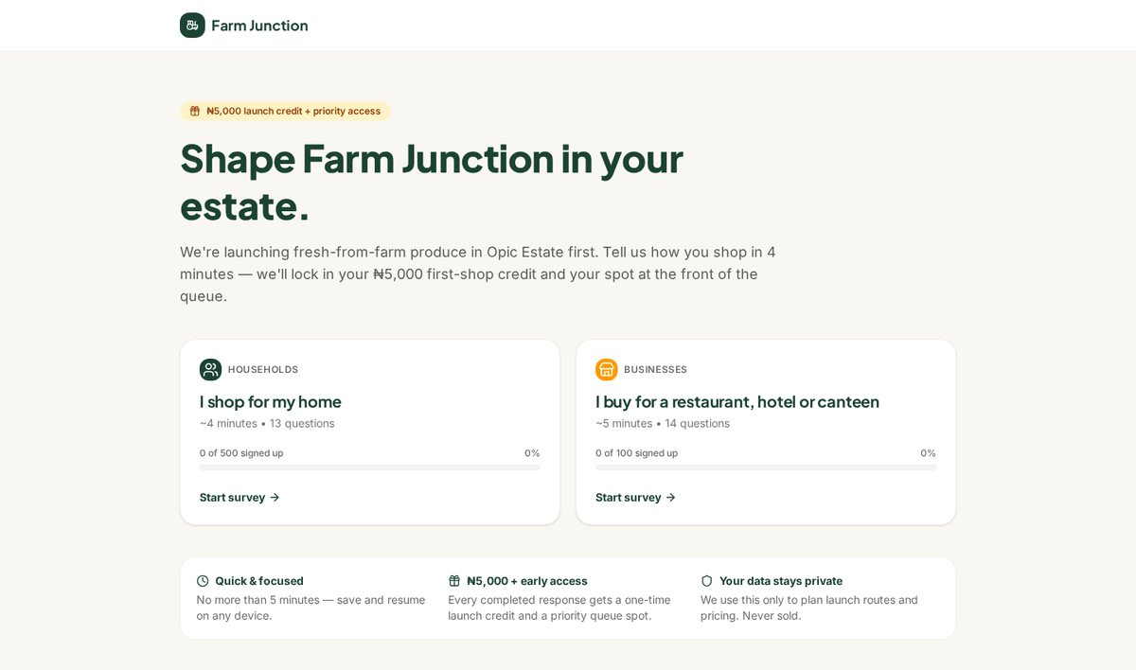Click the 0% label in the Businesses card
The image size is (1136, 670).
pyautogui.click(x=928, y=453)
